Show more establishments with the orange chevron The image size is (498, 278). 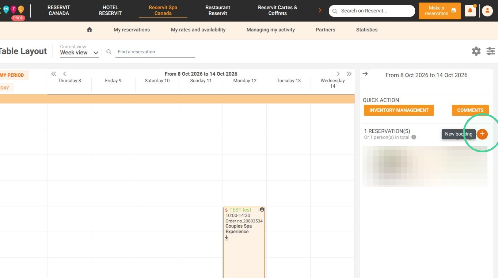coord(320,11)
